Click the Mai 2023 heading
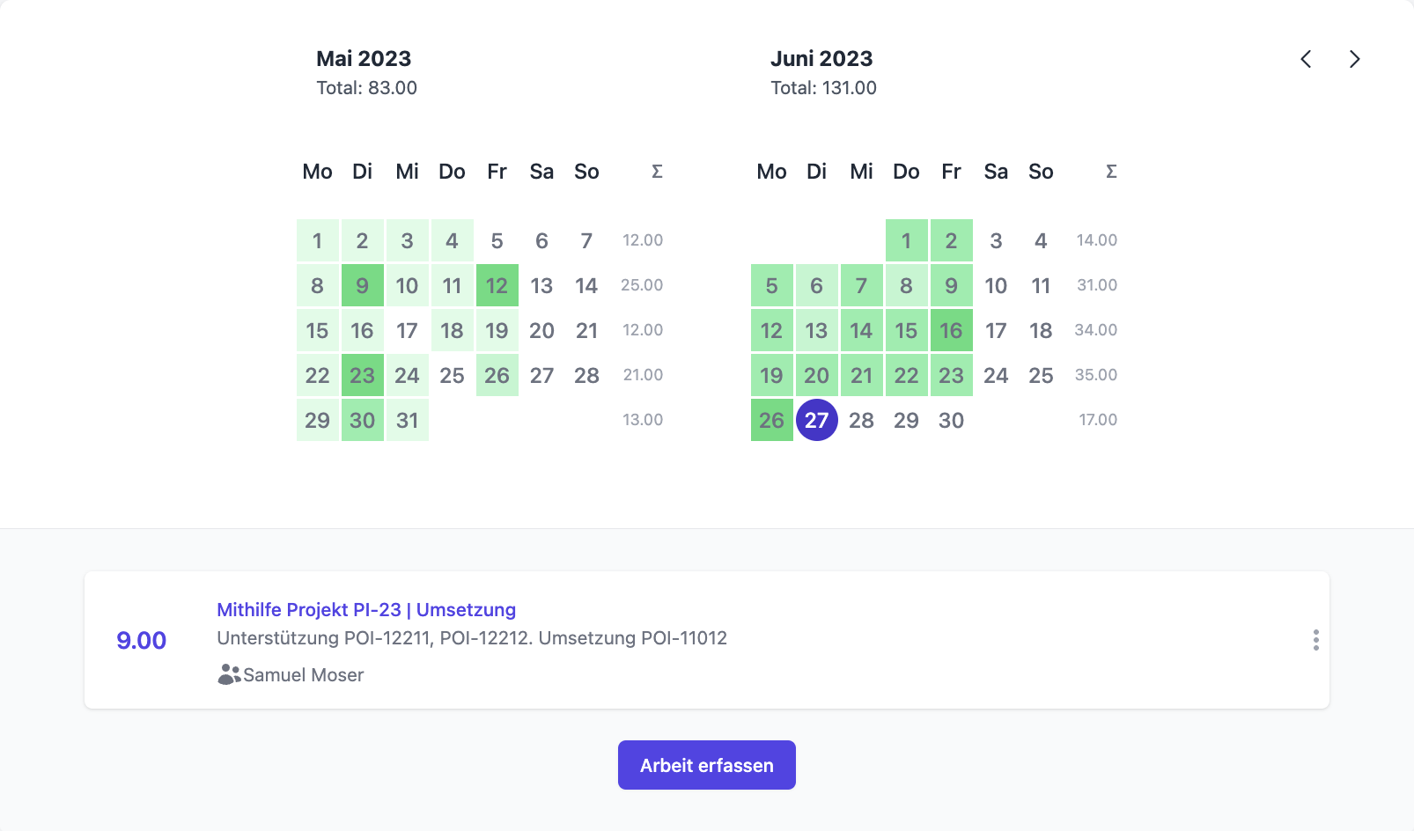 [364, 58]
